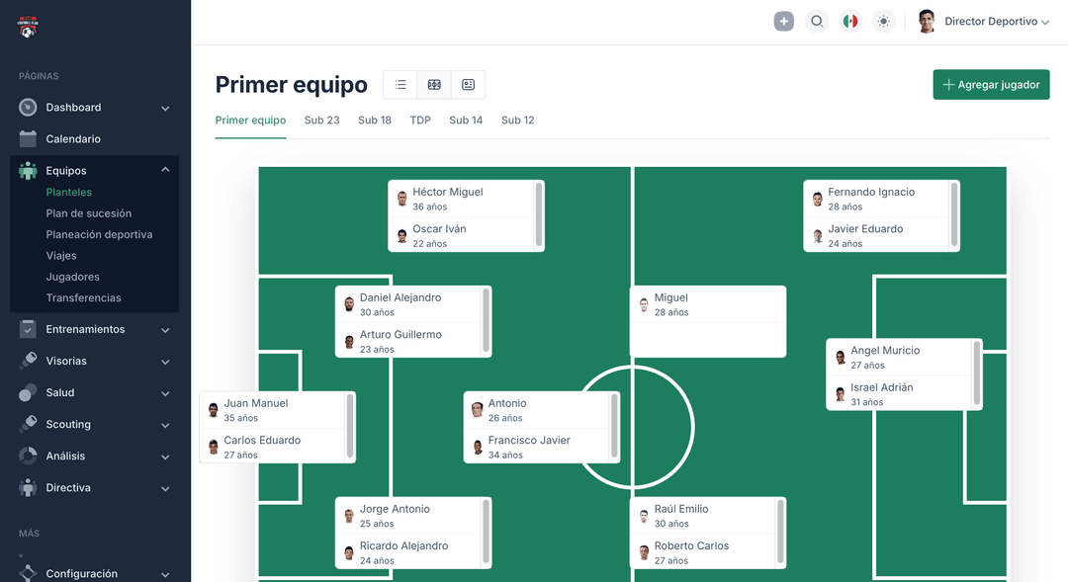The image size is (1068, 582).
Task: Switch to pitch field view
Action: pyautogui.click(x=434, y=85)
